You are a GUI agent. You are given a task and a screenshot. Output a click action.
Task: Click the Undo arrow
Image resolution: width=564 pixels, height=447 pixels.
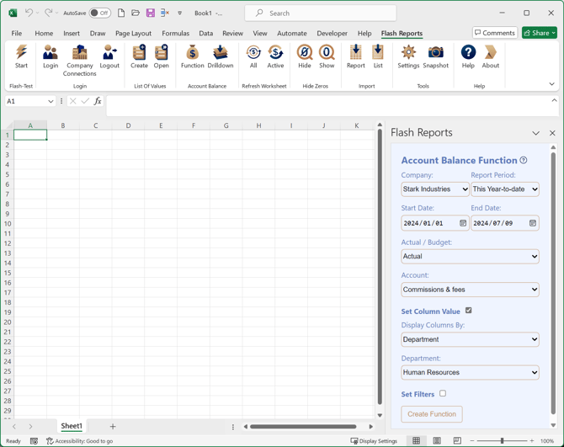[x=29, y=13]
